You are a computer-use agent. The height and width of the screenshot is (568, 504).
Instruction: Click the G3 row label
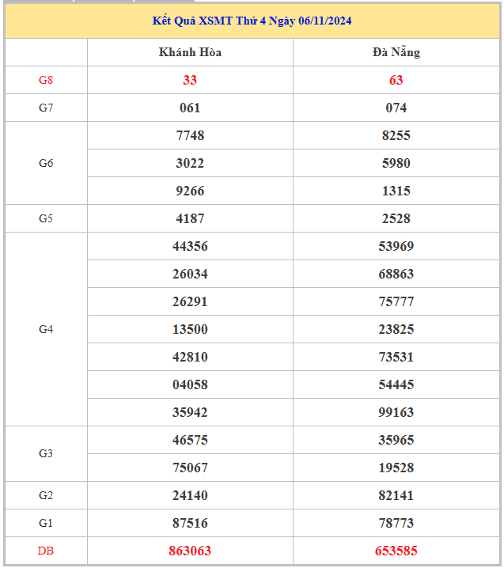point(46,453)
